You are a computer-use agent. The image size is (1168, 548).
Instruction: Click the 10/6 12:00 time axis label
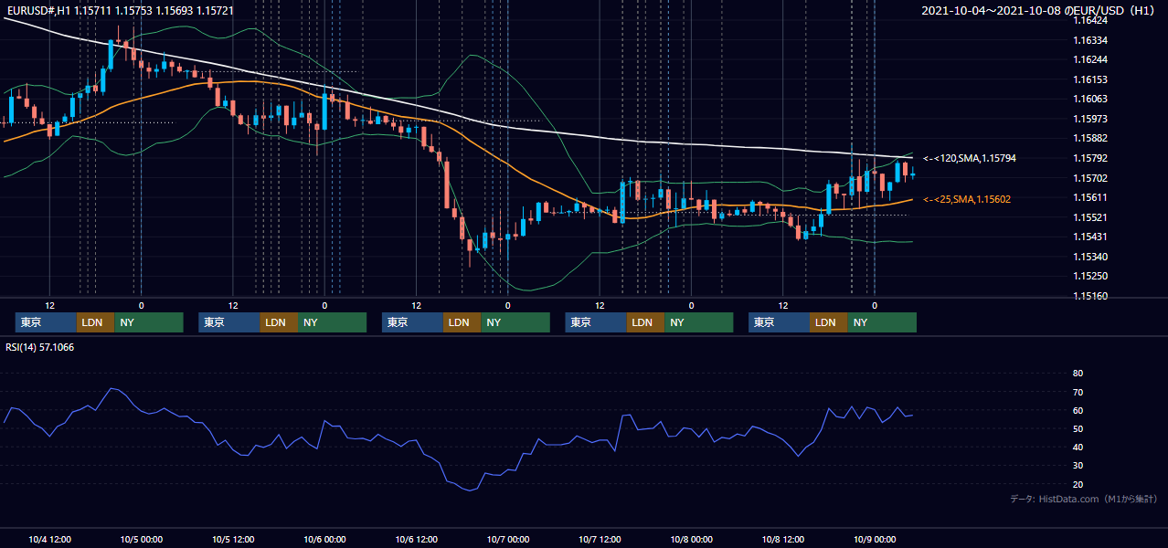(416, 540)
